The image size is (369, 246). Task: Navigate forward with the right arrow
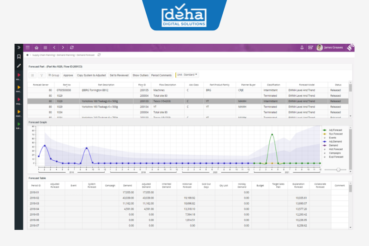pos(63,47)
